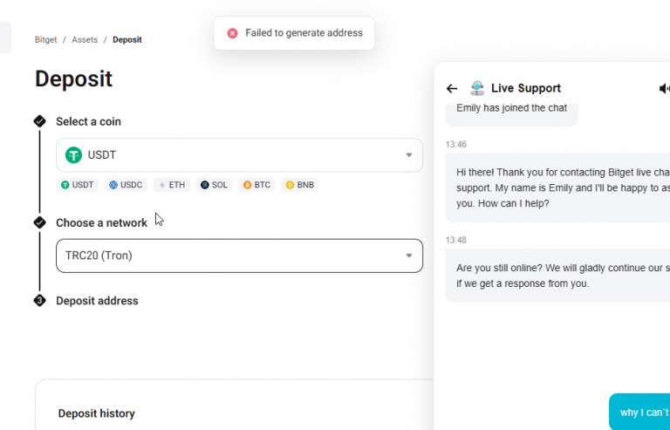670x430 pixels.
Task: Select the USDT quick coin chip
Action: [x=78, y=185]
